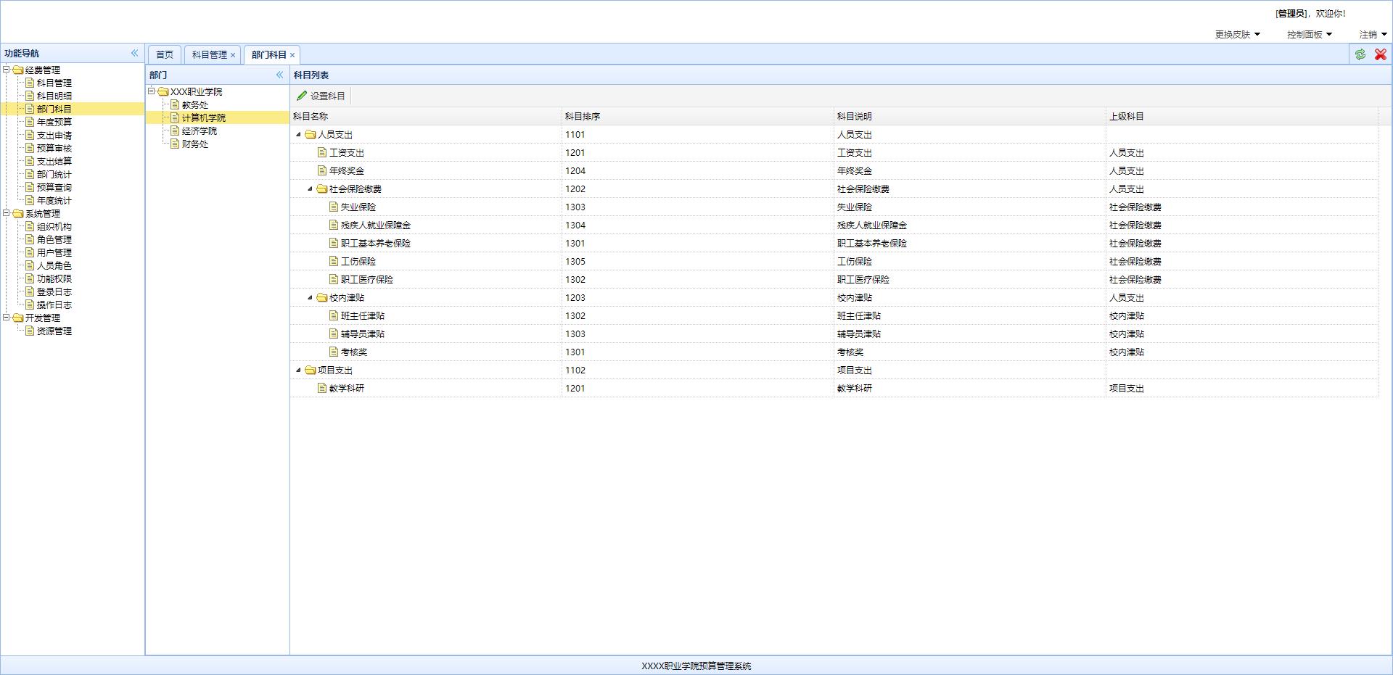Select the 职工基本养老保险 row name

(376, 244)
